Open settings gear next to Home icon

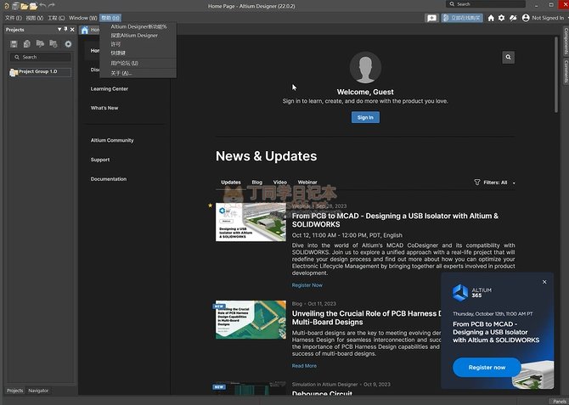click(x=501, y=18)
